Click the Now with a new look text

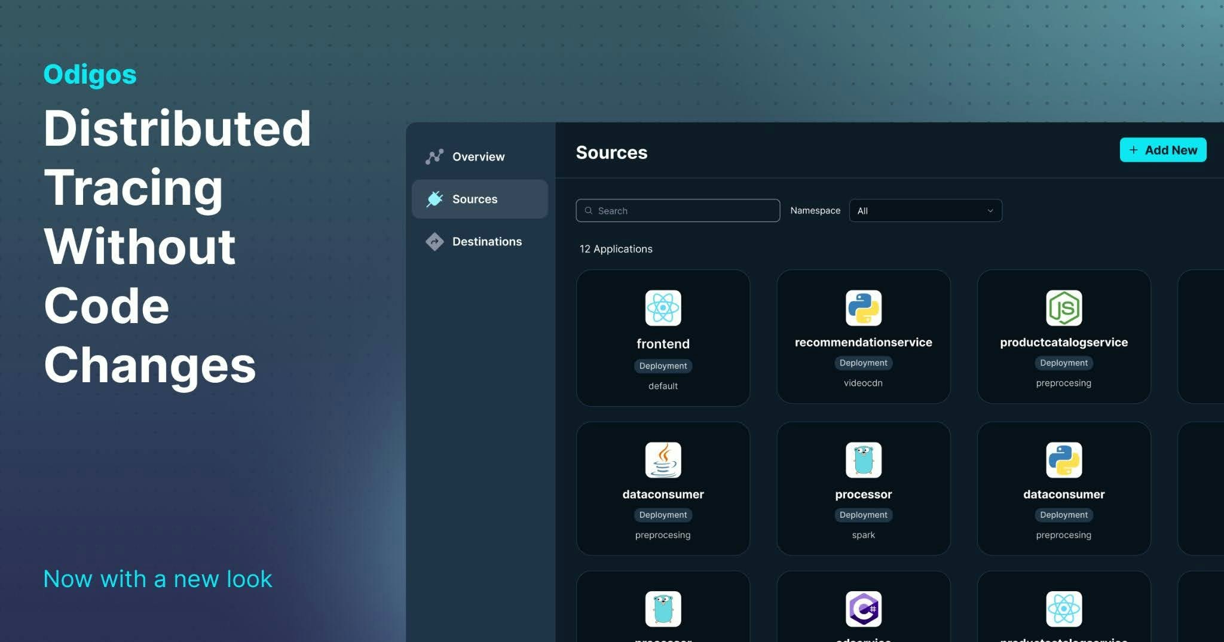tap(158, 579)
